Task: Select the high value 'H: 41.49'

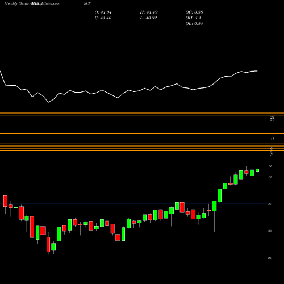Action: point(149,12)
